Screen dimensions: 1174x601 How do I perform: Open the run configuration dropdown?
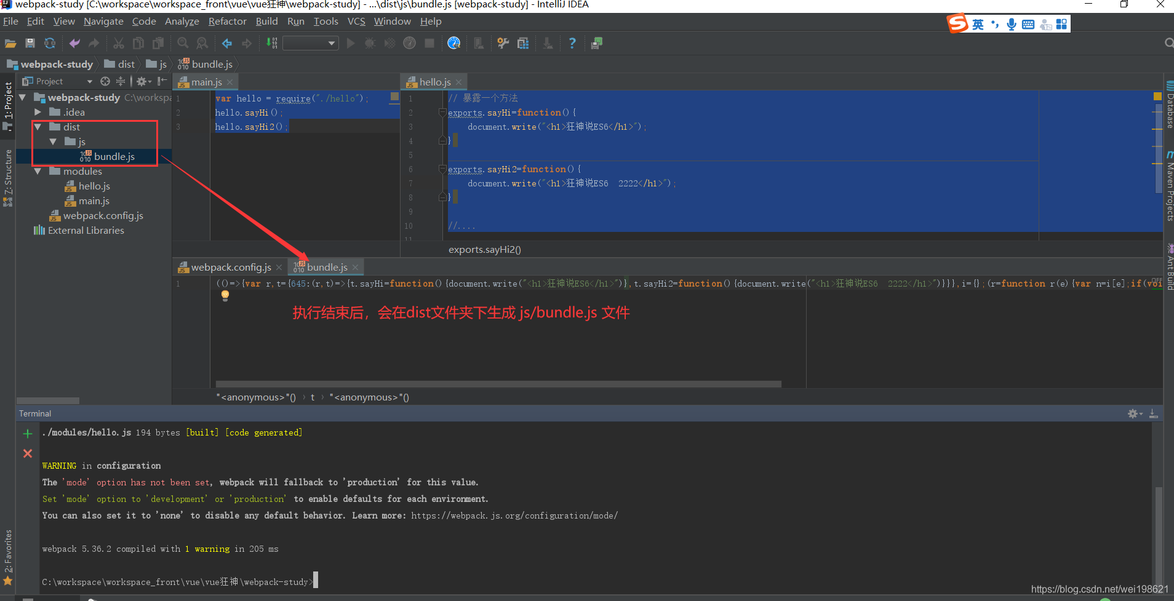click(x=311, y=43)
